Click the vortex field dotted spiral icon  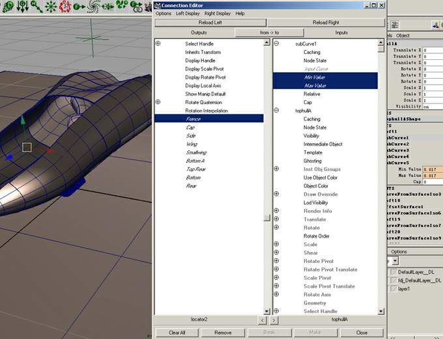[x=93, y=7]
